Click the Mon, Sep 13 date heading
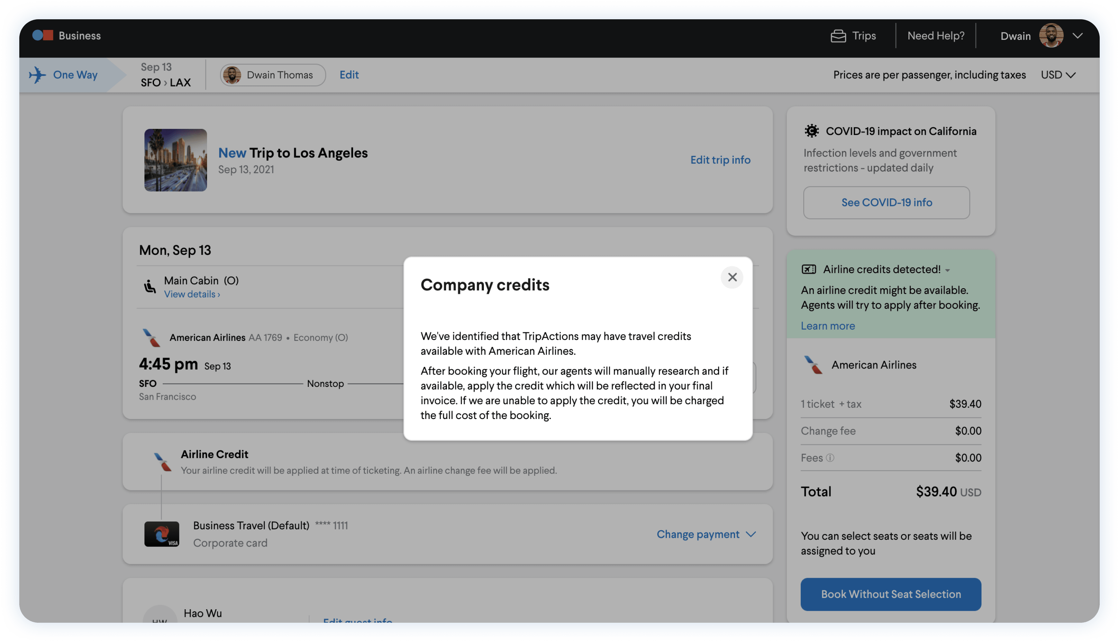This screenshot has width=1119, height=642. click(x=175, y=250)
